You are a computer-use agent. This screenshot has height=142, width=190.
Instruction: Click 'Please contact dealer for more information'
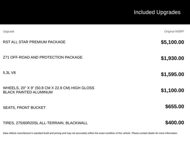pyautogui.click(x=155, y=133)
